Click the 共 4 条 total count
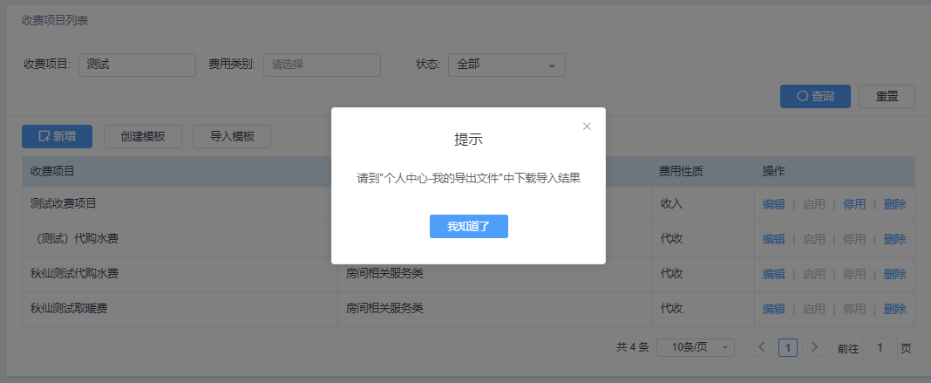 tap(633, 347)
